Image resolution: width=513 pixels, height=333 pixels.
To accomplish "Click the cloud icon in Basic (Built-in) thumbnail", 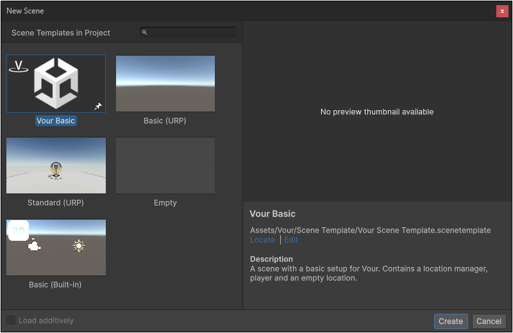I will (35, 245).
